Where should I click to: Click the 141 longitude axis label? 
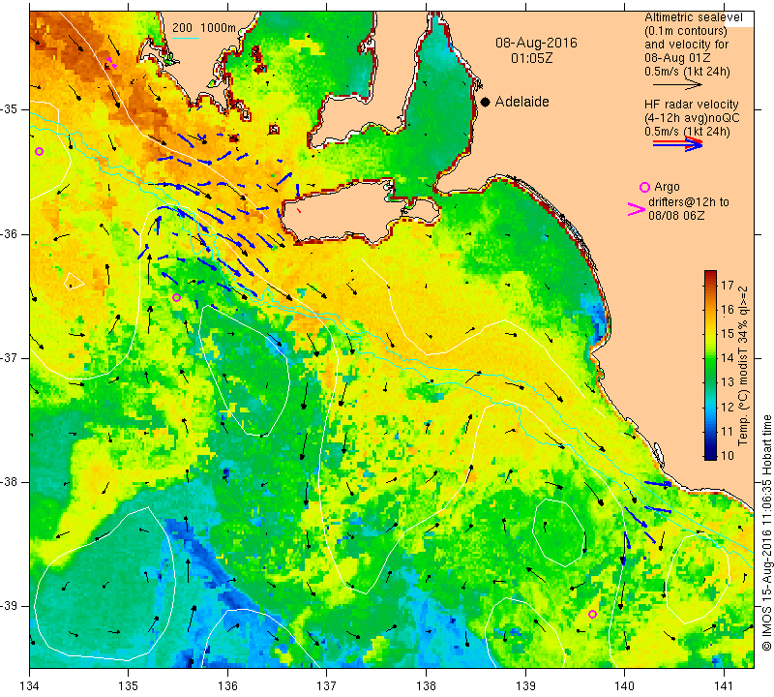(x=724, y=686)
